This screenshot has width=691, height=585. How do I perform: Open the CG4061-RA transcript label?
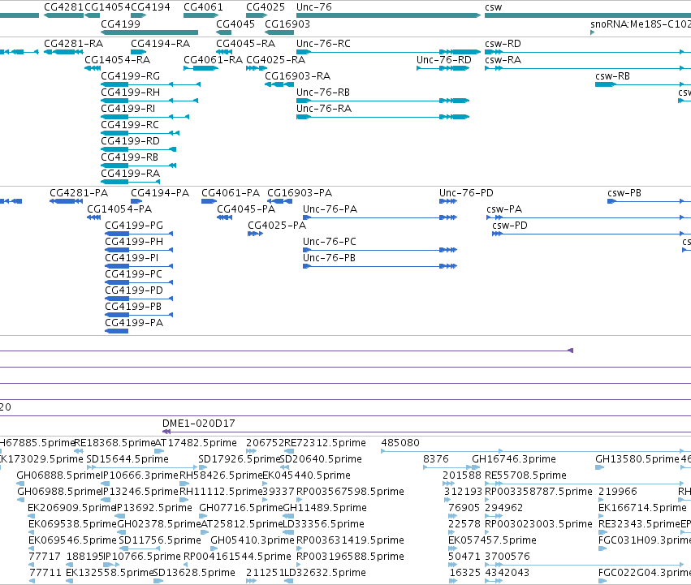(x=214, y=59)
